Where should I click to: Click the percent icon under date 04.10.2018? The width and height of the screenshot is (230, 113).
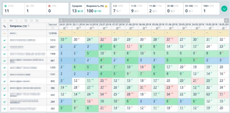91,28
